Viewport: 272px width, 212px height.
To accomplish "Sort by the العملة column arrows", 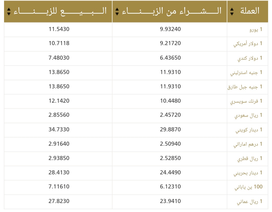I will (232, 12).
